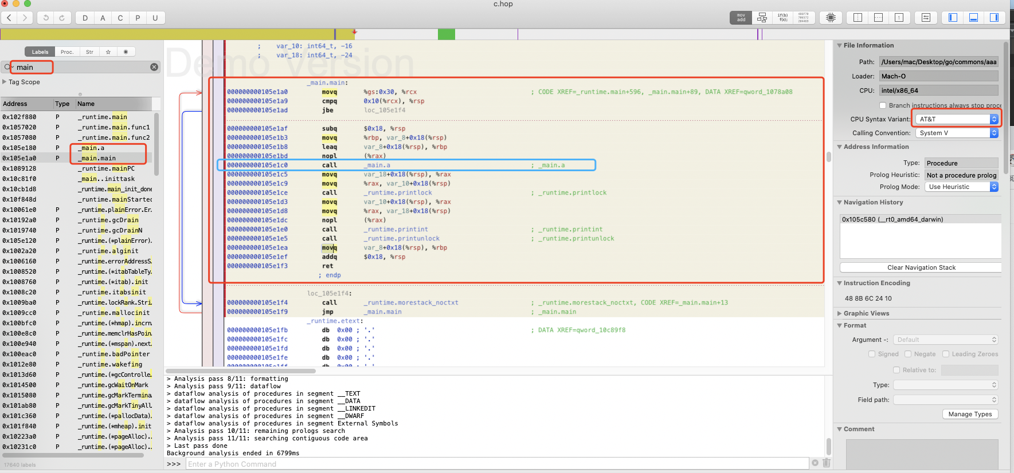This screenshot has height=473, width=1014.
Task: Enable the Leading Zeroes checkbox
Action: point(946,354)
